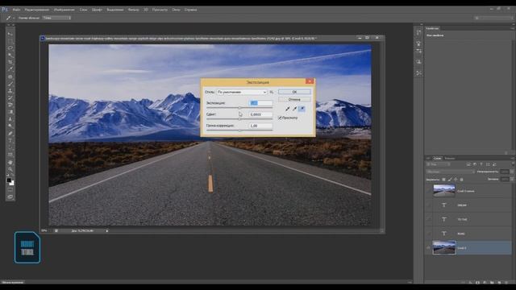516x290 pixels.
Task: Select the Crop tool
Action: [x=10, y=62]
